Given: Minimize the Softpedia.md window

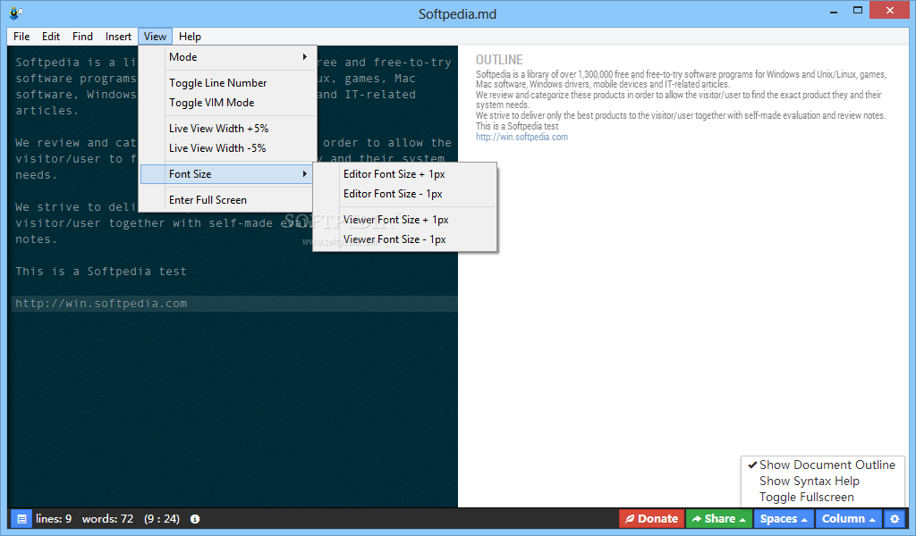Looking at the screenshot, I should coord(834,11).
